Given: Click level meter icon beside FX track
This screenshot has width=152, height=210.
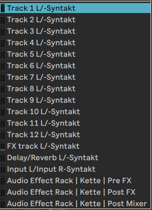Looking at the screenshot, I should (x=3, y=146).
